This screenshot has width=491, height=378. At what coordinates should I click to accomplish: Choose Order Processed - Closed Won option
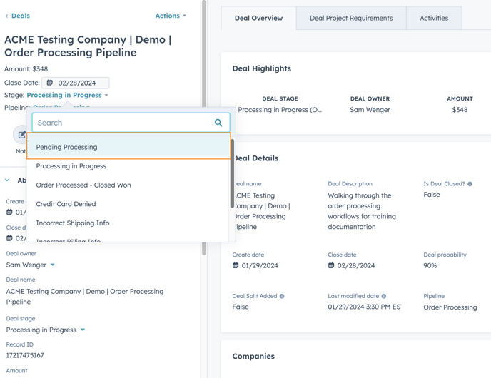click(128, 185)
